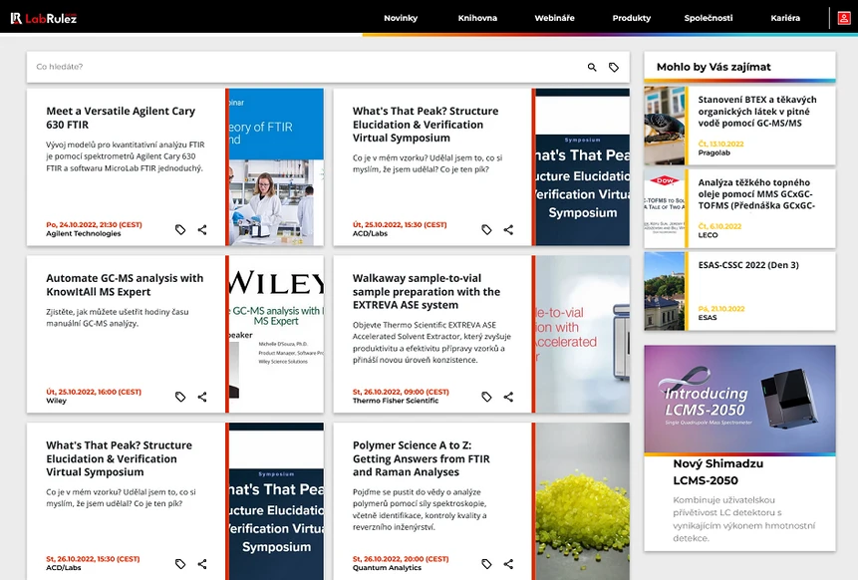Click the 'Pragolab' label in sidebar
The height and width of the screenshot is (580, 858).
[715, 152]
